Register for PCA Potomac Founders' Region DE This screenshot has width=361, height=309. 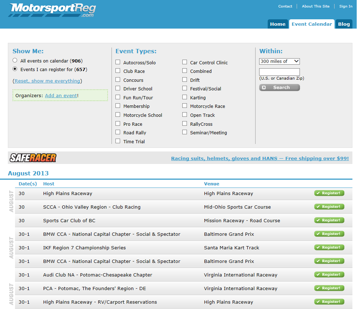click(329, 288)
